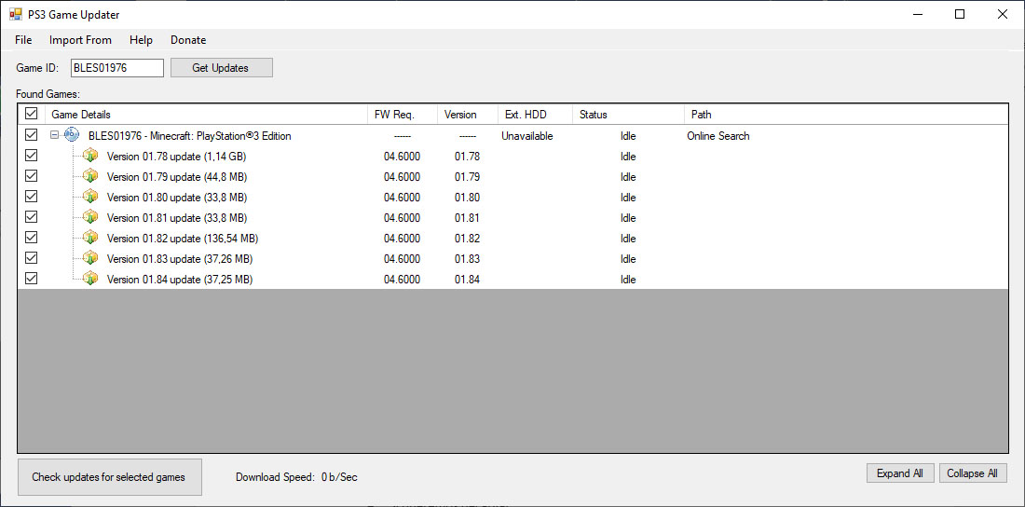Click the 01.84 version number cell

[468, 280]
